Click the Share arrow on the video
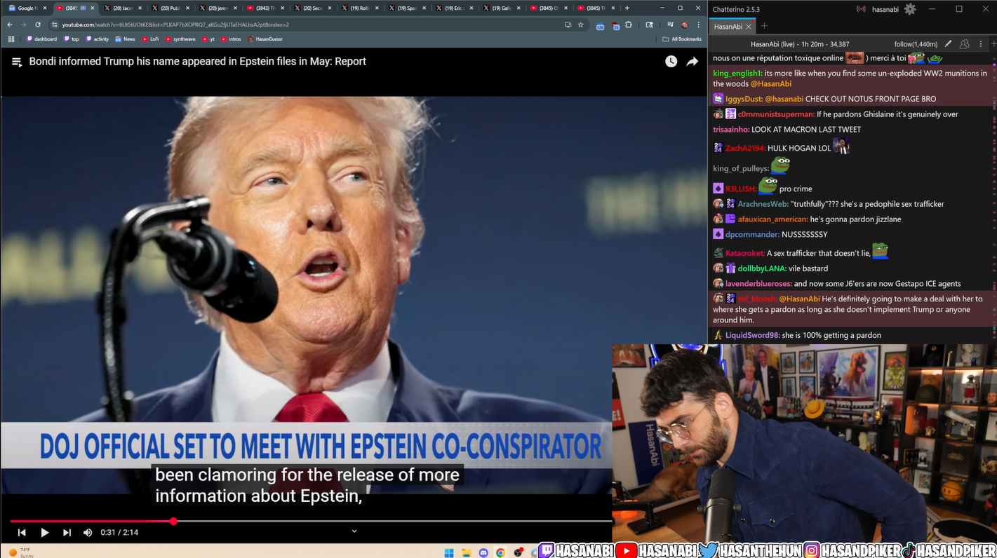This screenshot has width=997, height=558. (692, 62)
